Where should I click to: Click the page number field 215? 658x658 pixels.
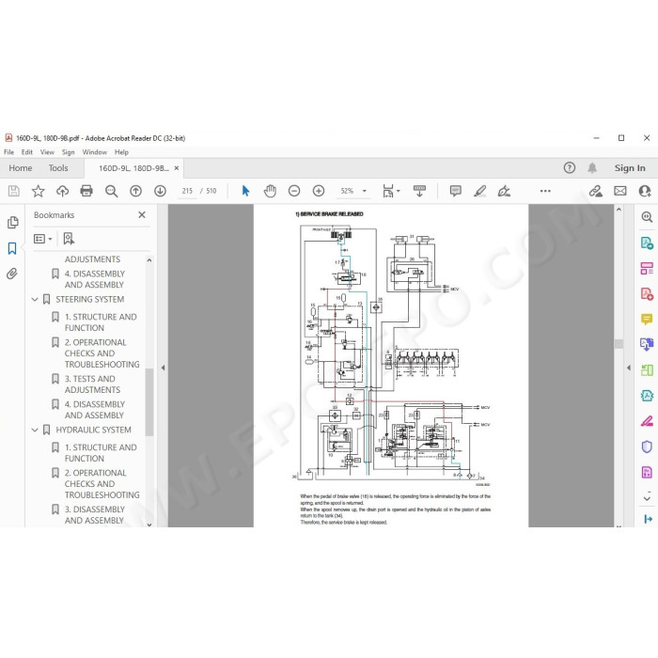(x=187, y=191)
